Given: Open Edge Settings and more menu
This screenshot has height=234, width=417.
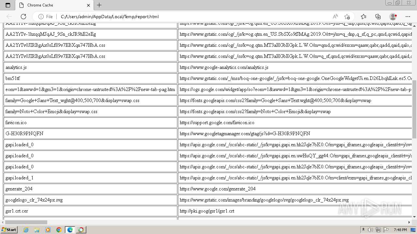Looking at the screenshot, I should pyautogui.click(x=408, y=17).
